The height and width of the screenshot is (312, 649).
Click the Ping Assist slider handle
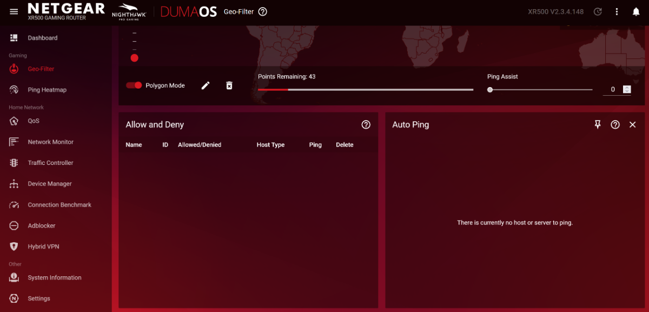click(x=490, y=90)
